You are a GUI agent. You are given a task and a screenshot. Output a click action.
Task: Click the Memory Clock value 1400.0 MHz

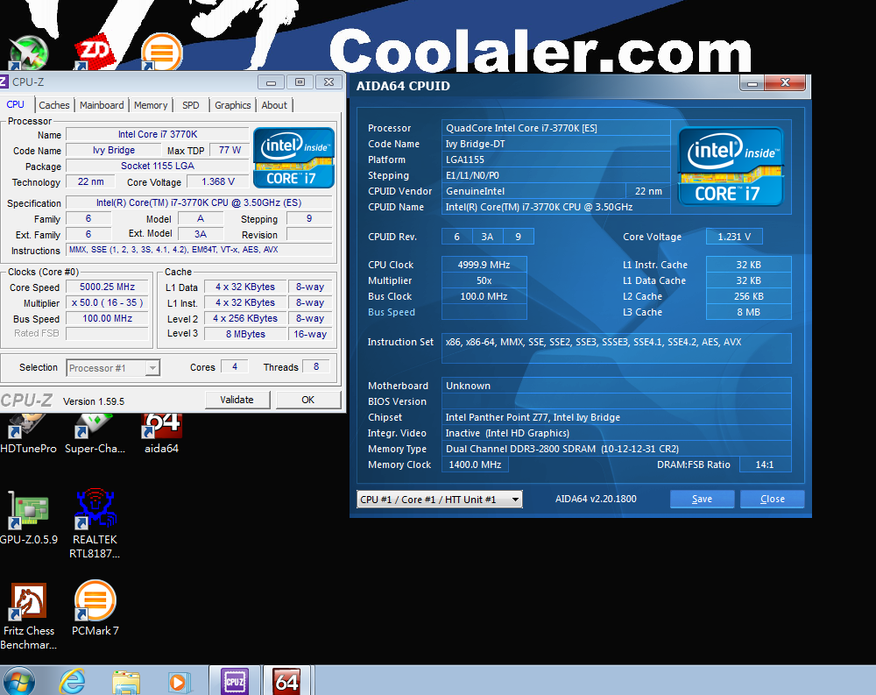click(475, 465)
